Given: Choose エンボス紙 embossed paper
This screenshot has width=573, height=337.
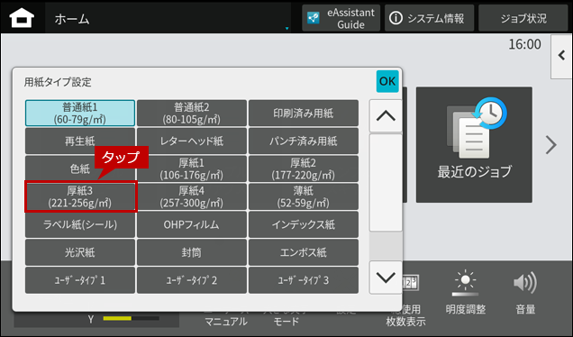Looking at the screenshot, I should 304,252.
